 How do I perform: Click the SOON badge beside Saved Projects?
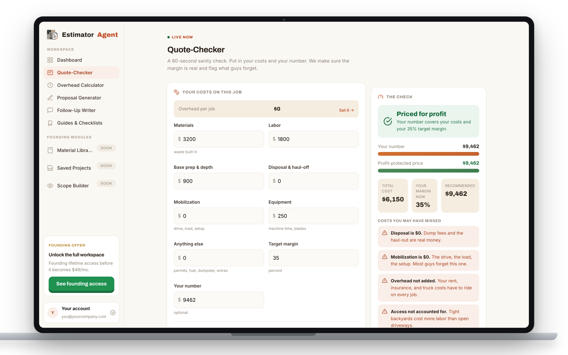106,166
